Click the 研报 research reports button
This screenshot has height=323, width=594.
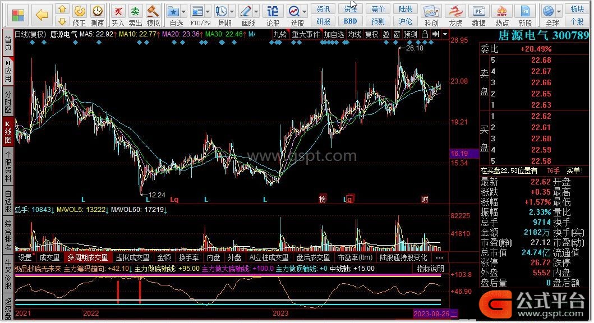pos(323,21)
